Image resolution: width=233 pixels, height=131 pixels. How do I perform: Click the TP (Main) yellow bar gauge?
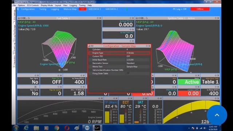pyautogui.click(x=107, y=117)
